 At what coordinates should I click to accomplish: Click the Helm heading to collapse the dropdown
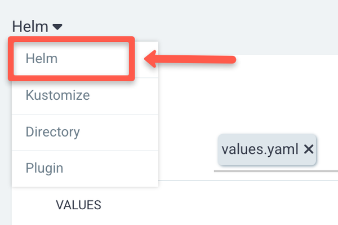coord(30,27)
